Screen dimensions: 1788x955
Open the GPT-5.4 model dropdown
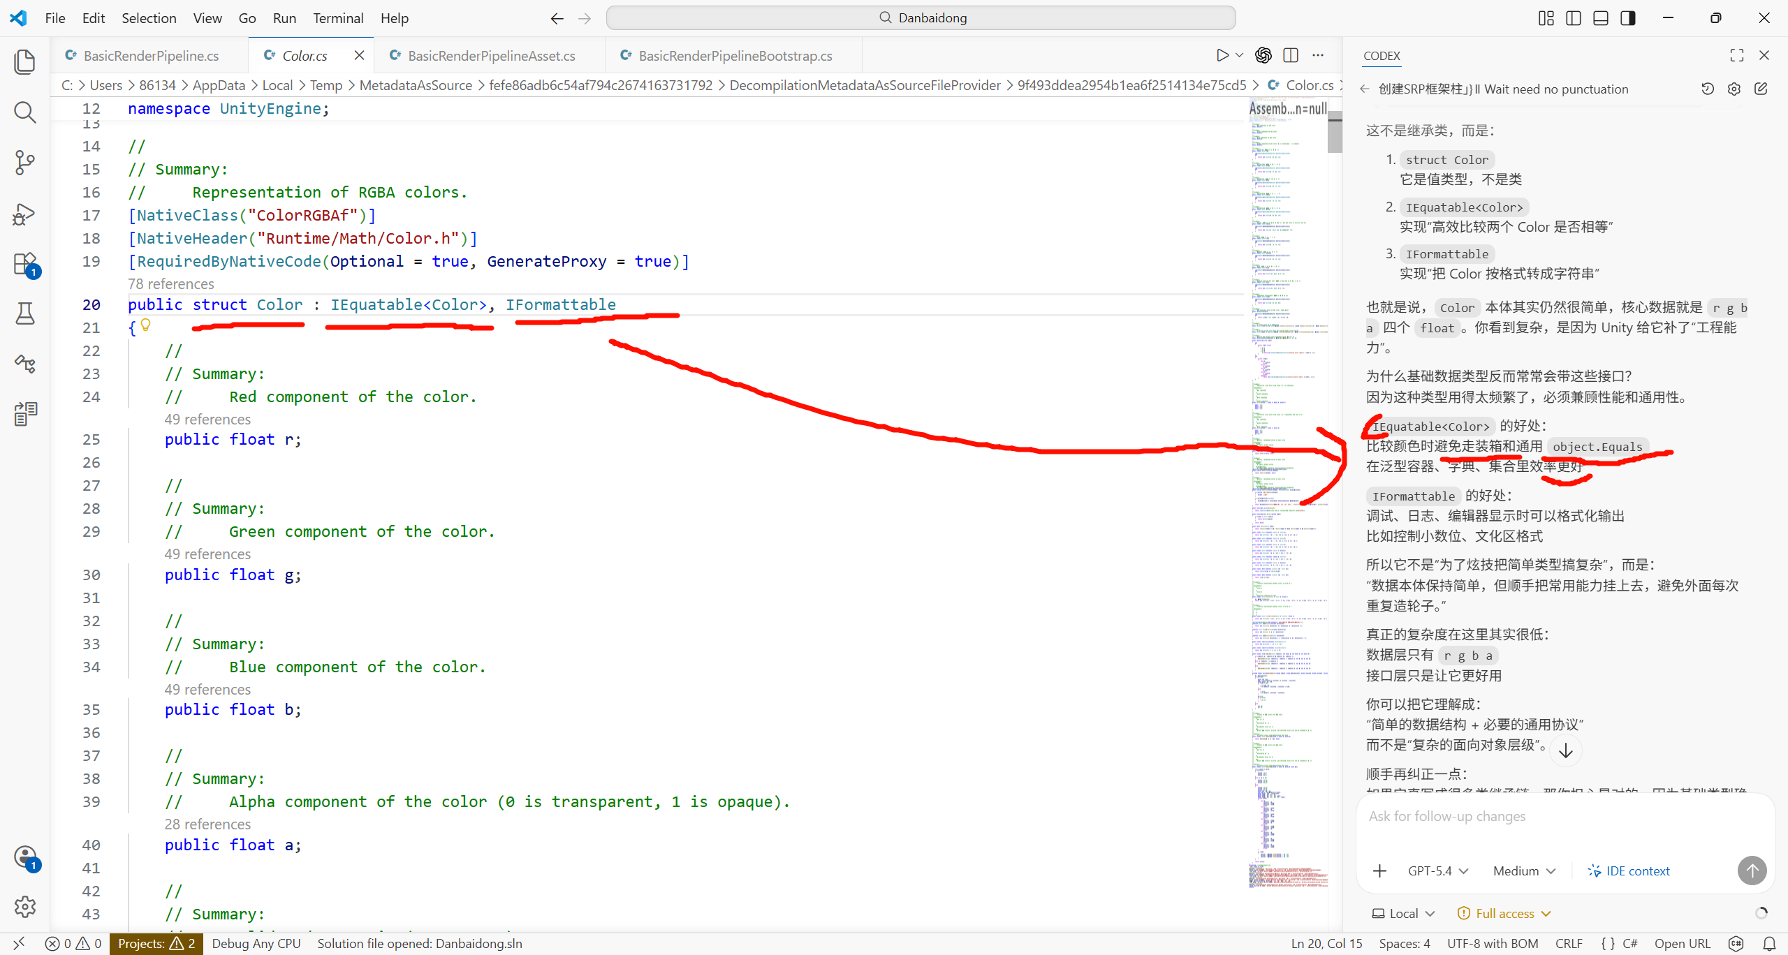(x=1437, y=871)
